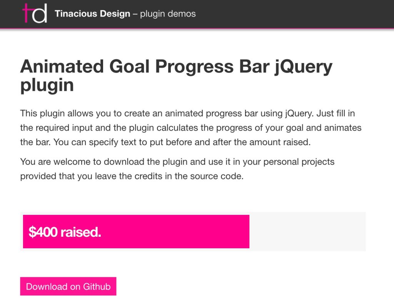
Task: Click the Tinacious Design header text
Action: tap(92, 14)
